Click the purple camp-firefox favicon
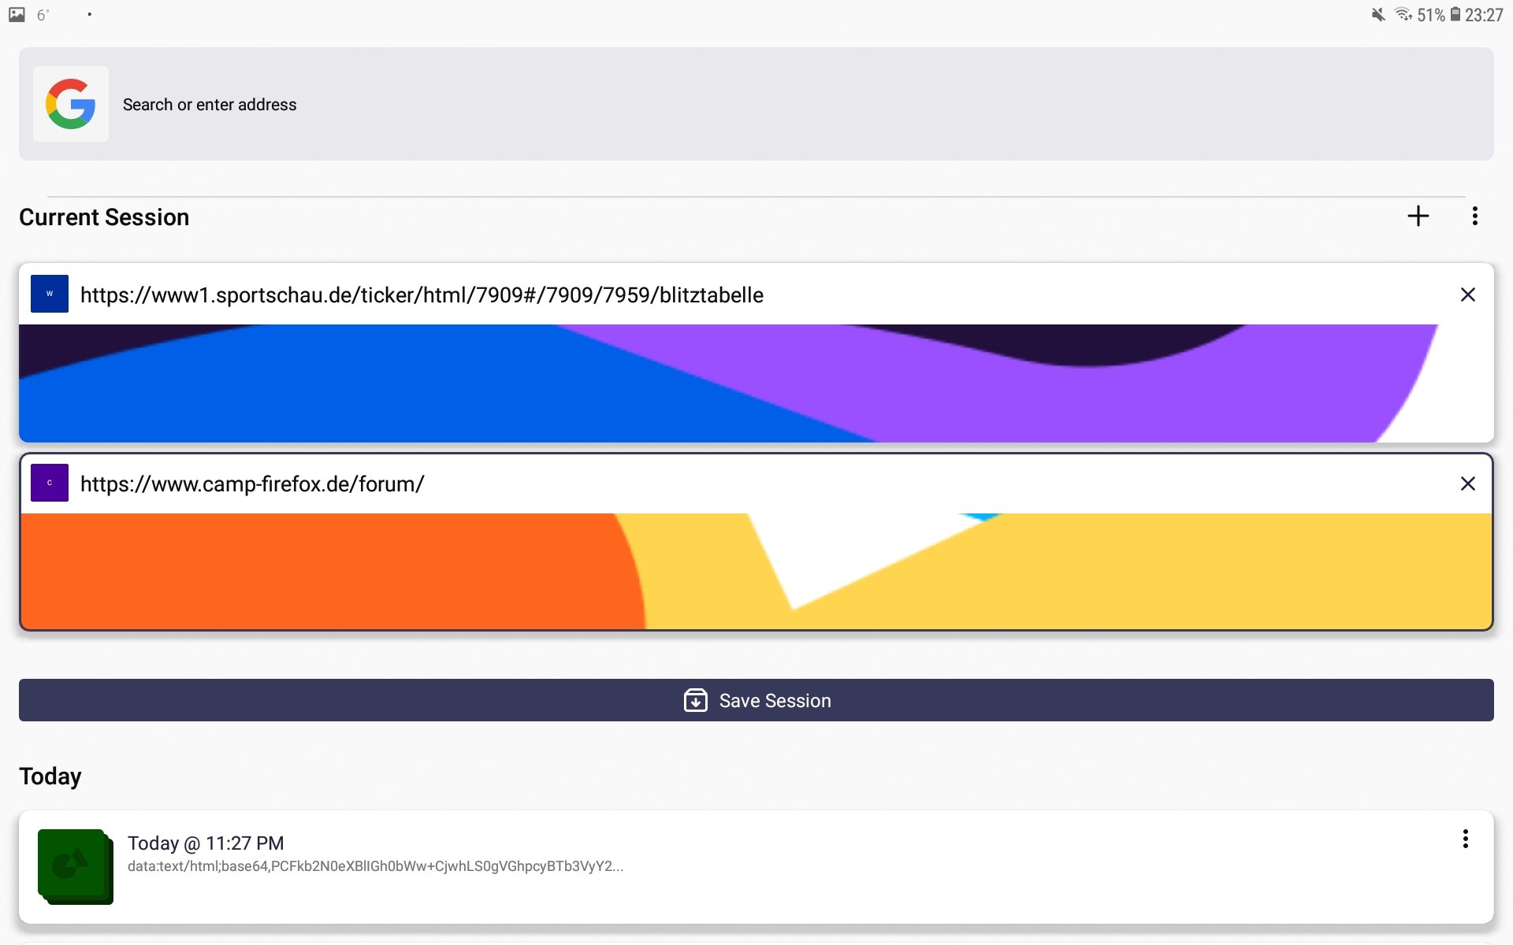Screen dimensions: 1513x945 (50, 483)
